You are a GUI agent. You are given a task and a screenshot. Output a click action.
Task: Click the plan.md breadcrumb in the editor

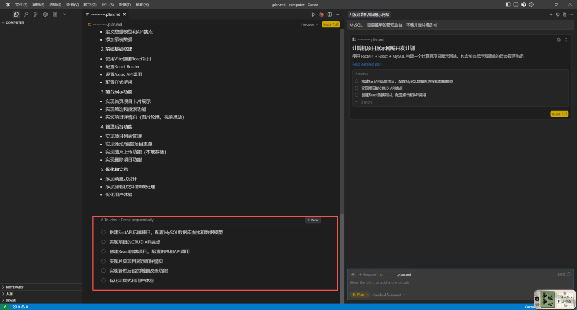coord(105,25)
